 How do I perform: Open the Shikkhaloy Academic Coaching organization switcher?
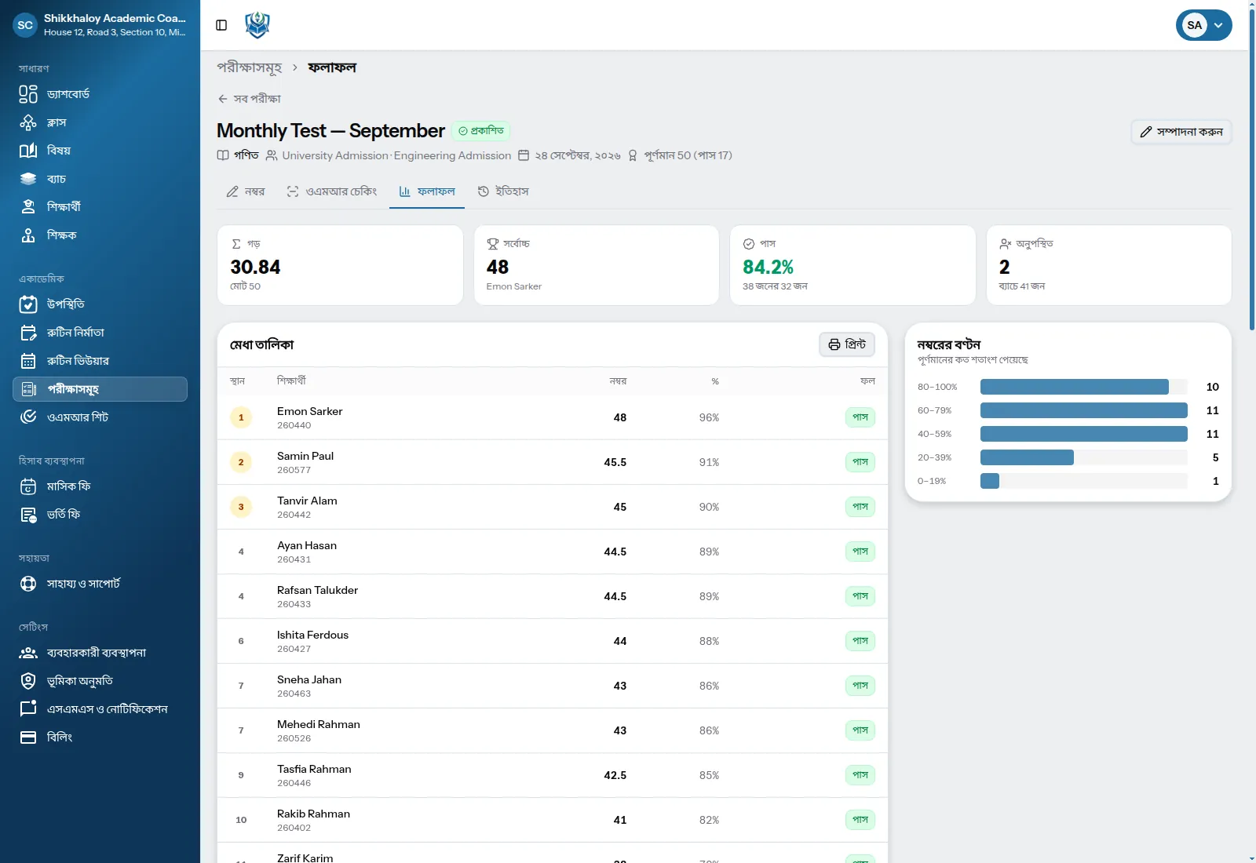[x=100, y=25]
